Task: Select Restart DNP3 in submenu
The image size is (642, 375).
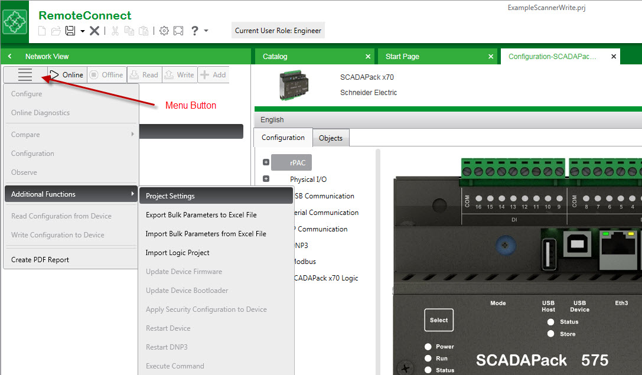Action: 216,347
